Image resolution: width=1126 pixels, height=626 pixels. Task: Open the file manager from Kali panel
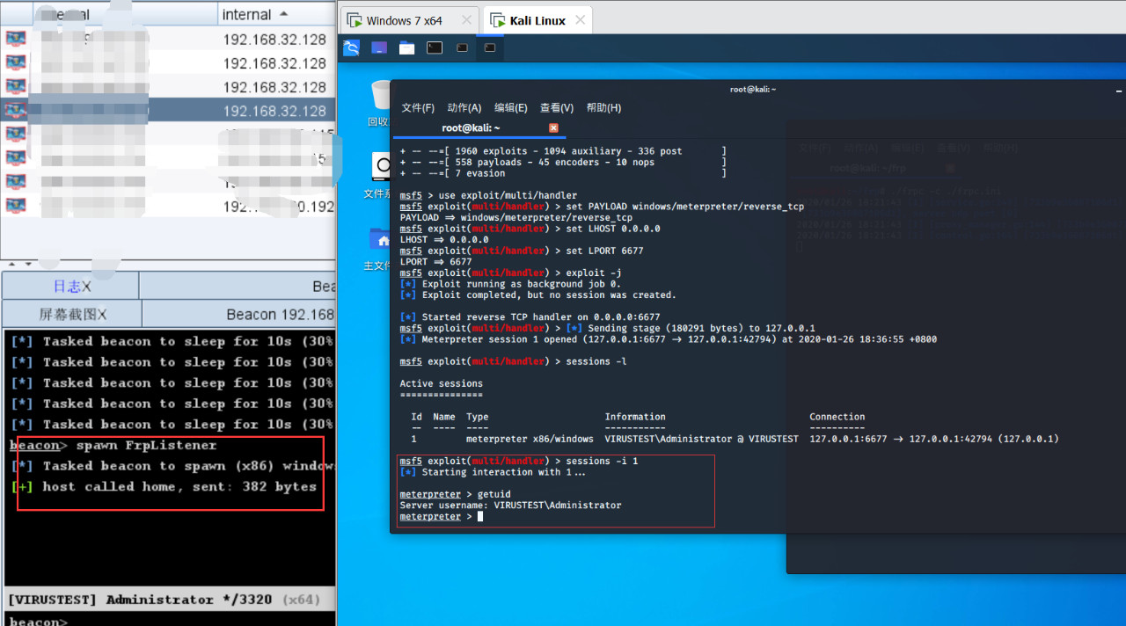click(x=406, y=47)
